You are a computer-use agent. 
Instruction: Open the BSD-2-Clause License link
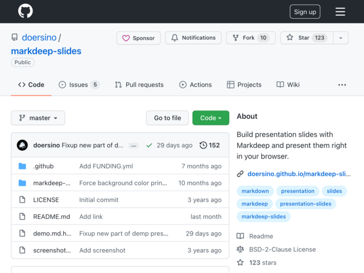coord(283,250)
